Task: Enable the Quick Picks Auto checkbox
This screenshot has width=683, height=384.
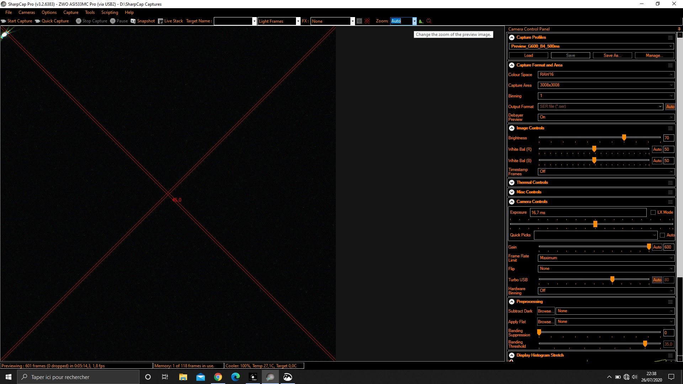Action: click(662, 235)
